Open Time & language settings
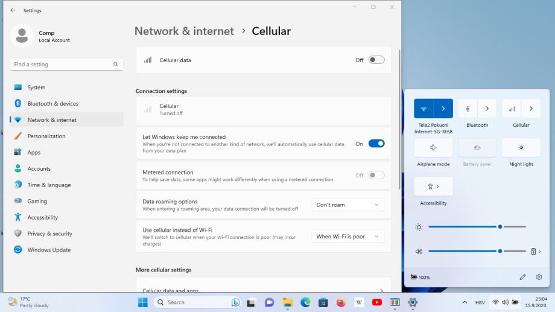 tap(66, 185)
